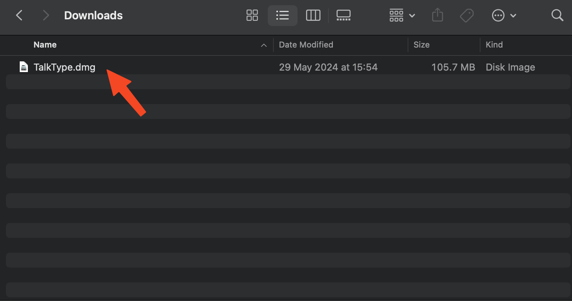Screen dimensions: 572x301
Task: Click the Kind column header
Action: pyautogui.click(x=494, y=45)
